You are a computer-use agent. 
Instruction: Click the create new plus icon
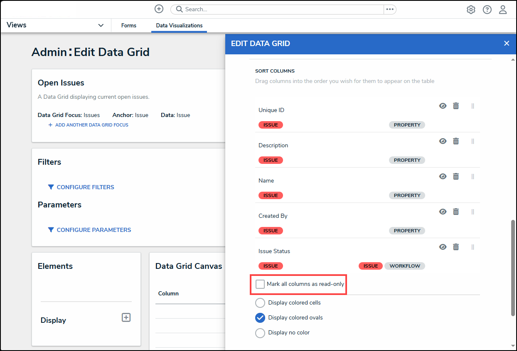coord(159,9)
